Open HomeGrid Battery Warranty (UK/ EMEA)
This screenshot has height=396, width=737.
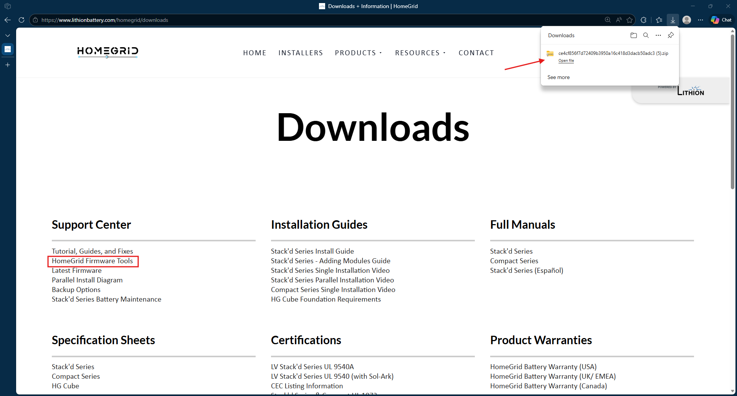pyautogui.click(x=553, y=376)
